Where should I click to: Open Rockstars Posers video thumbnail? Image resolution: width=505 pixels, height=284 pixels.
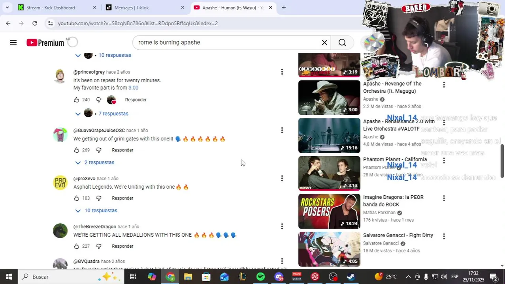[x=329, y=211]
